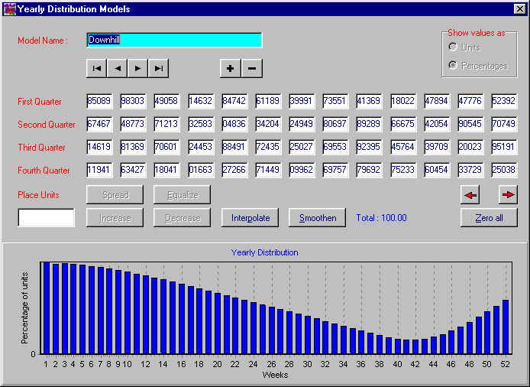Select Second Quarter cell 70749
The image size is (530, 387).
click(x=504, y=124)
